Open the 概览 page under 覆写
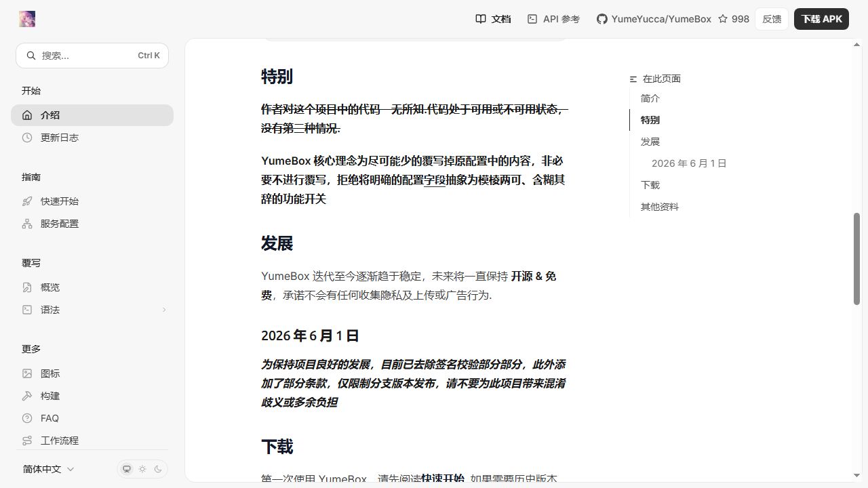 (x=92, y=287)
